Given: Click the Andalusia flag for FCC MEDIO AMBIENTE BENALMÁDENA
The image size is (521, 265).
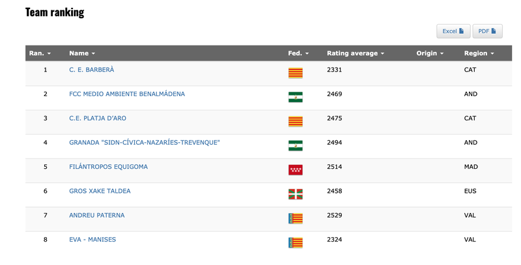Looking at the screenshot, I should click(295, 97).
